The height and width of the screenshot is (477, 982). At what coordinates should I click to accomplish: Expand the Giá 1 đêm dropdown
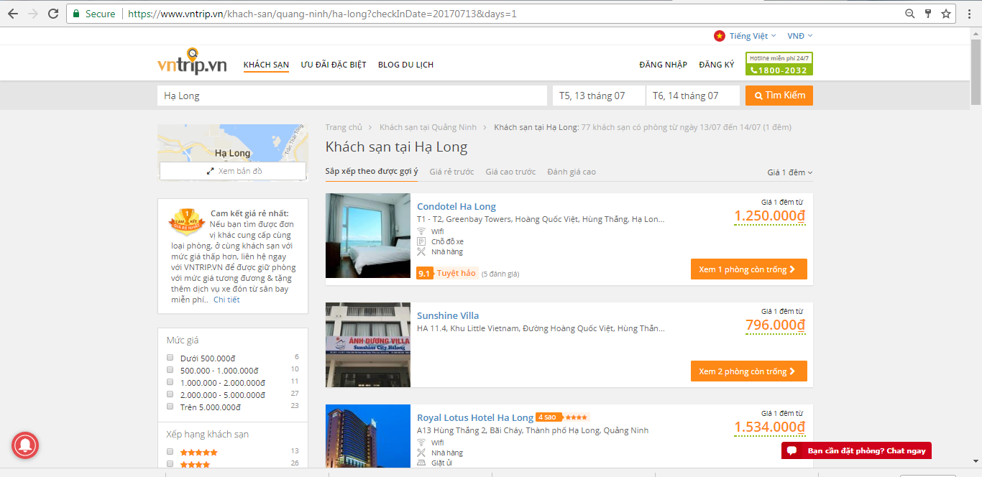click(790, 172)
